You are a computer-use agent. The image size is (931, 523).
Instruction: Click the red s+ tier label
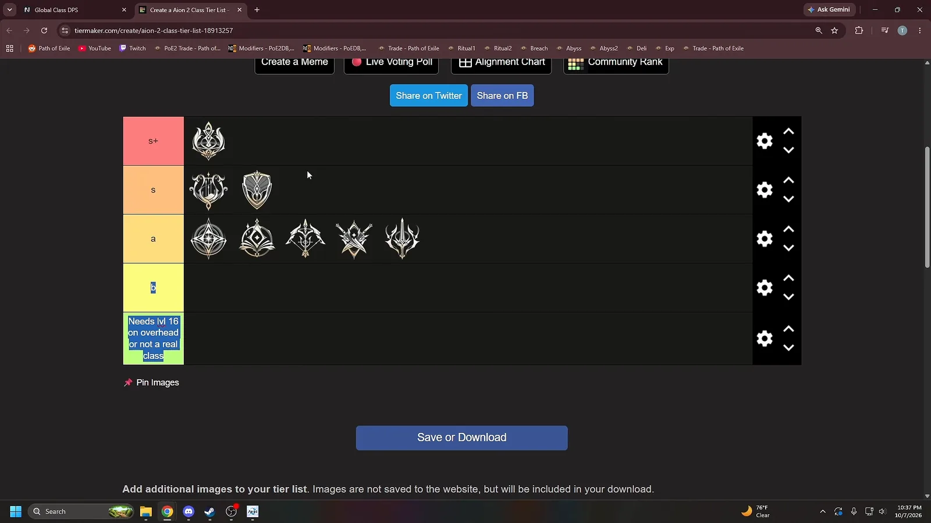(153, 141)
